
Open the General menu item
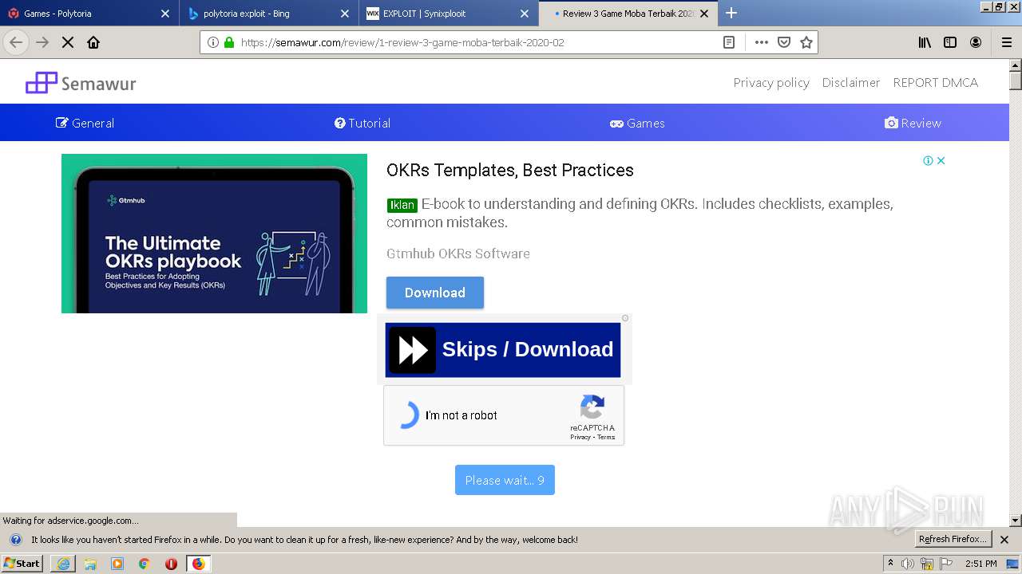tap(85, 123)
